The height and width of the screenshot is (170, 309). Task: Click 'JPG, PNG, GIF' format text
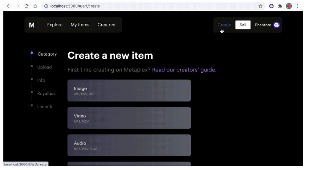click(84, 94)
